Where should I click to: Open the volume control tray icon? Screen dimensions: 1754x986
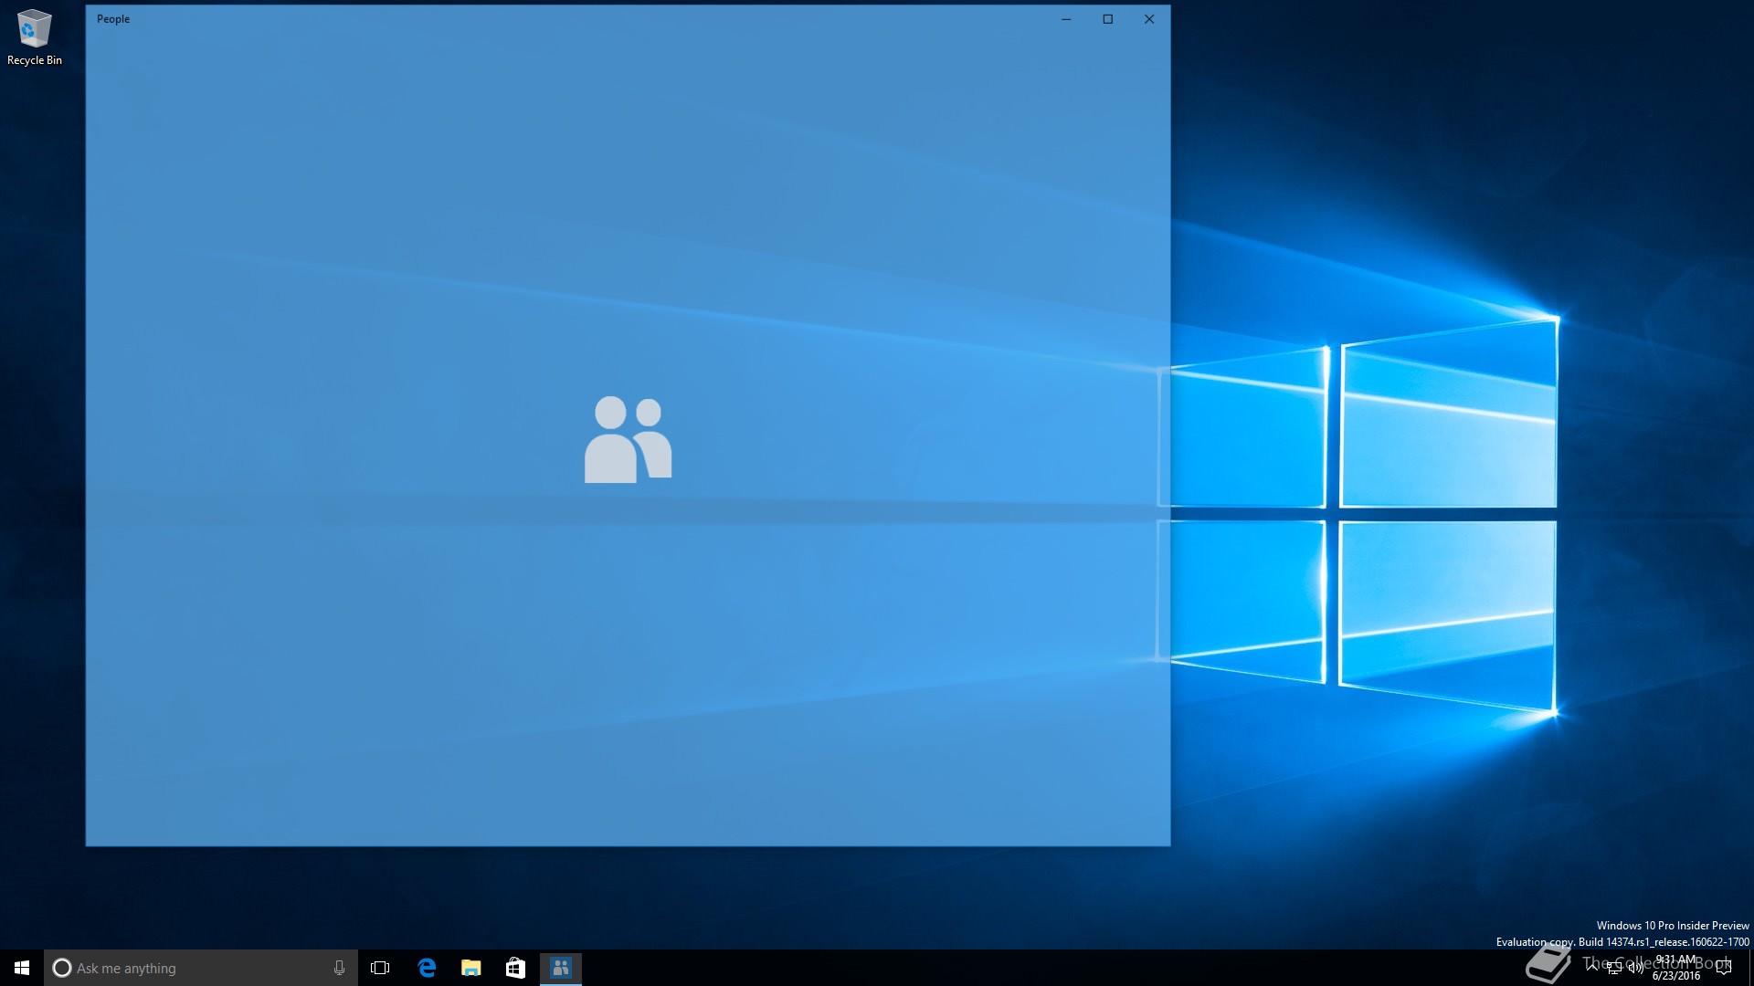pyautogui.click(x=1635, y=968)
